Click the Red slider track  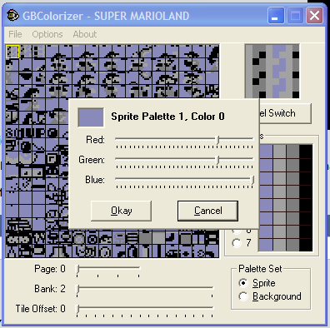point(184,138)
